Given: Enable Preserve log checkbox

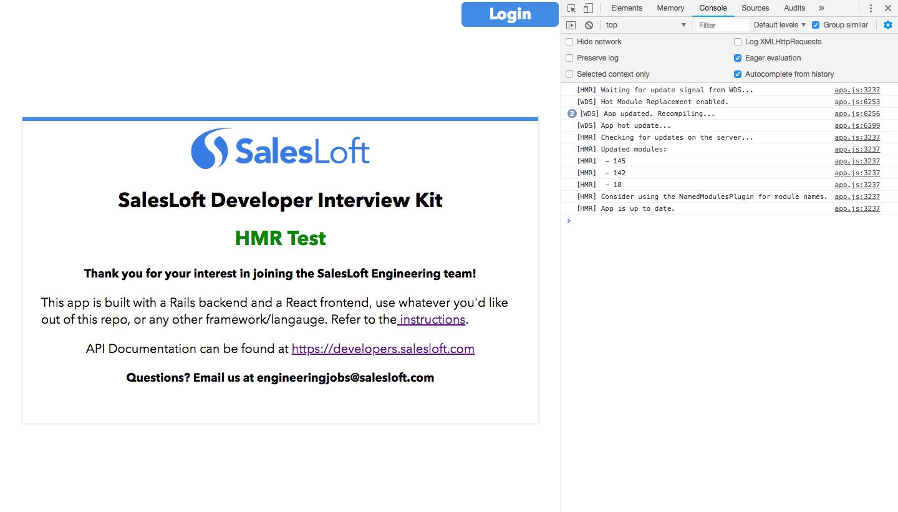Looking at the screenshot, I should [x=569, y=58].
